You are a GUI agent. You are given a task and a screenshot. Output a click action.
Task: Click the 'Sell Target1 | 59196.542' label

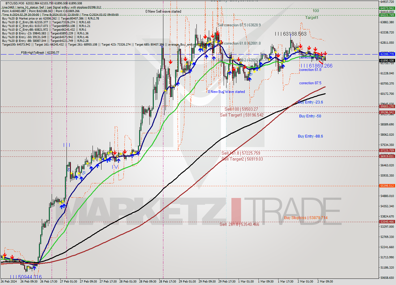point(242,115)
